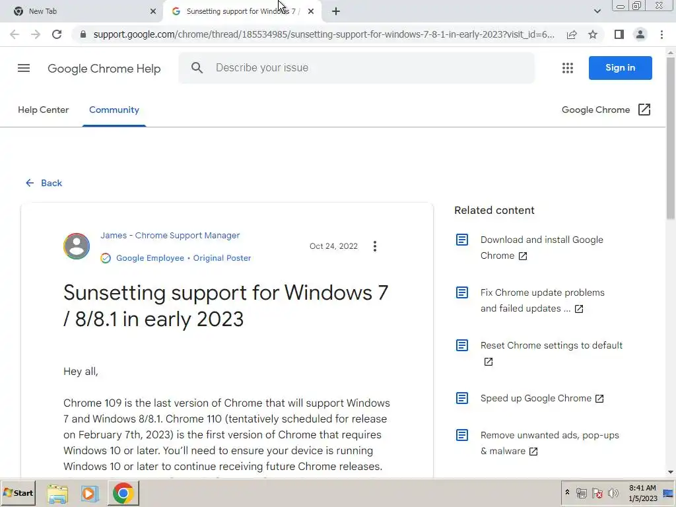Open the post's three-dot options menu
This screenshot has width=676, height=507.
click(x=375, y=246)
